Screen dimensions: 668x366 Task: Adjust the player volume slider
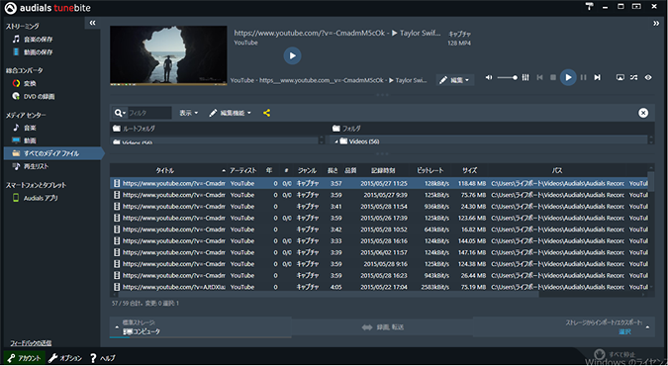(x=507, y=77)
